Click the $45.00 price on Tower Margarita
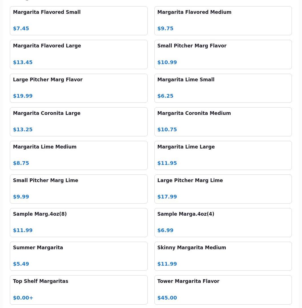Image resolution: width=302 pixels, height=308 pixels. coord(167,298)
